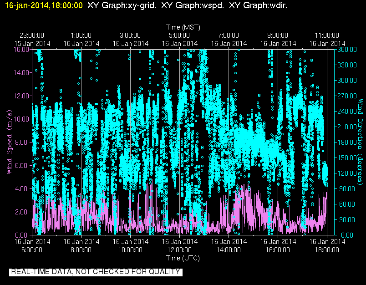Click the 0.00 wind direction tick label

pyautogui.click(x=347, y=235)
